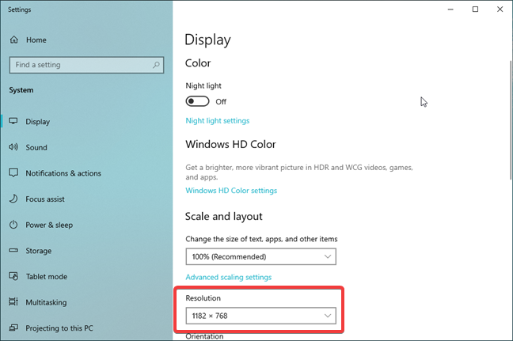Open Sound settings page
The width and height of the screenshot is (513, 341).
coord(36,147)
